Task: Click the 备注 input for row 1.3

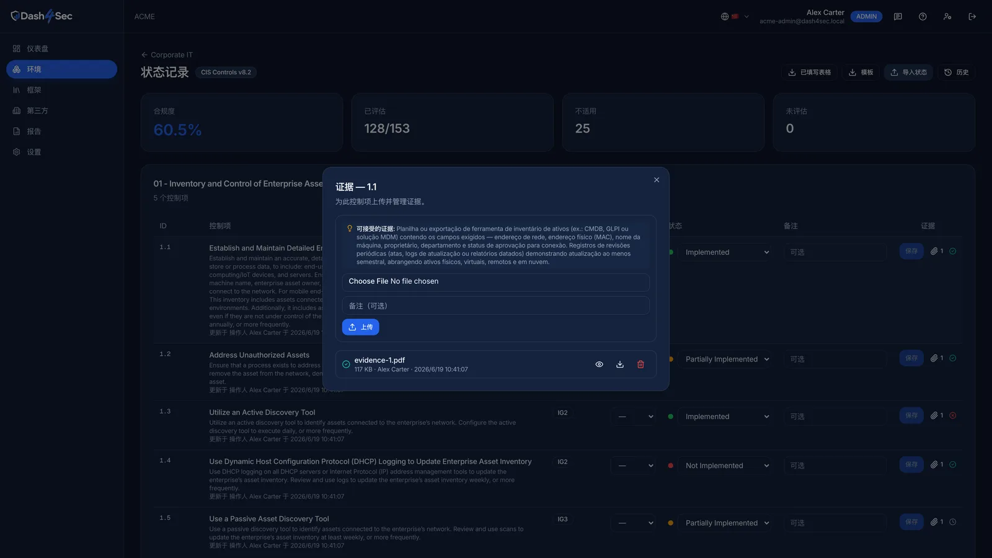Action: [x=835, y=417]
